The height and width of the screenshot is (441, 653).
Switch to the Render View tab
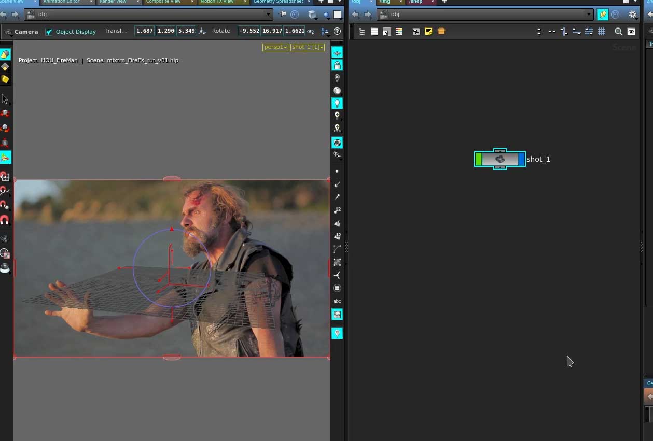coord(113,2)
